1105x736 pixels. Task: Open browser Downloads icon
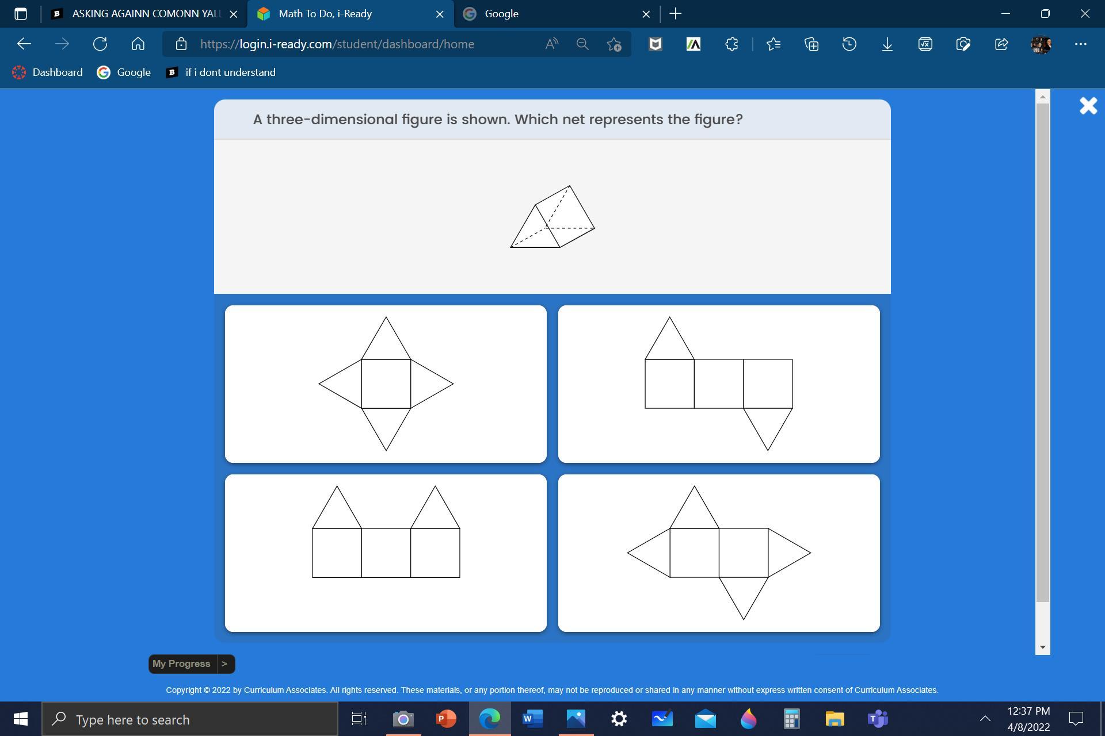tap(887, 44)
